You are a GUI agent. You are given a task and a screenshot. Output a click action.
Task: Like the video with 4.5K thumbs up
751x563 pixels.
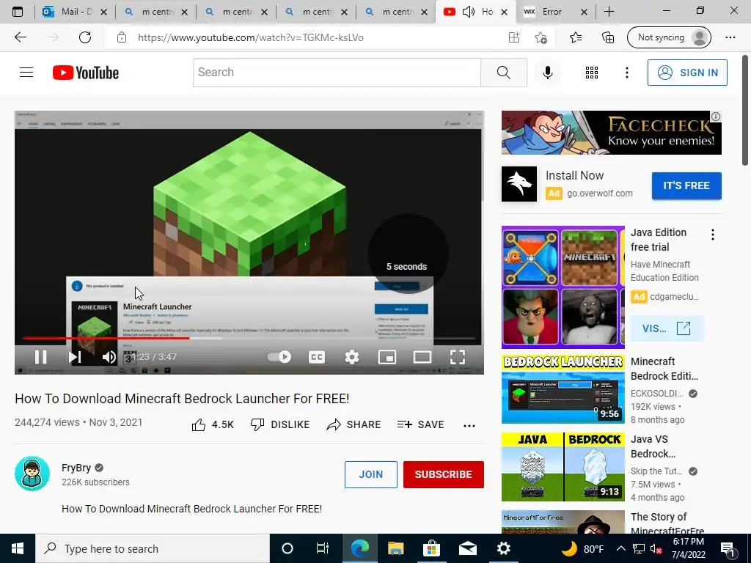coord(213,424)
